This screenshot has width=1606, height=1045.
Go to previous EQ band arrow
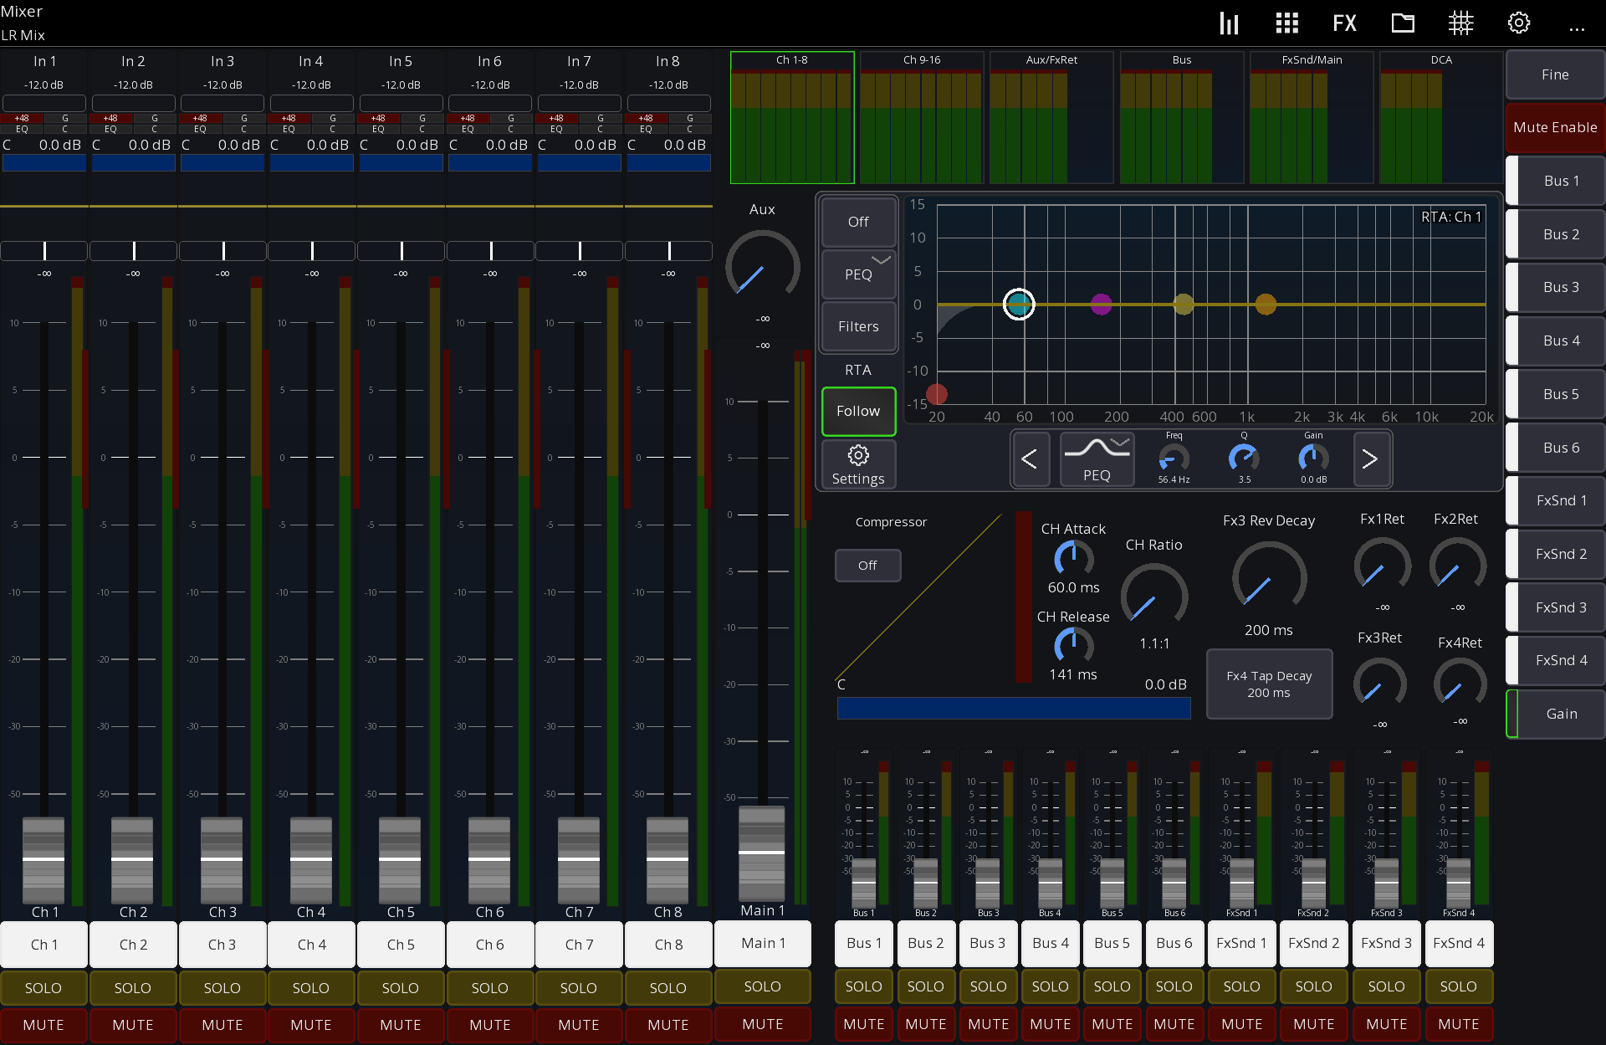click(x=1030, y=458)
